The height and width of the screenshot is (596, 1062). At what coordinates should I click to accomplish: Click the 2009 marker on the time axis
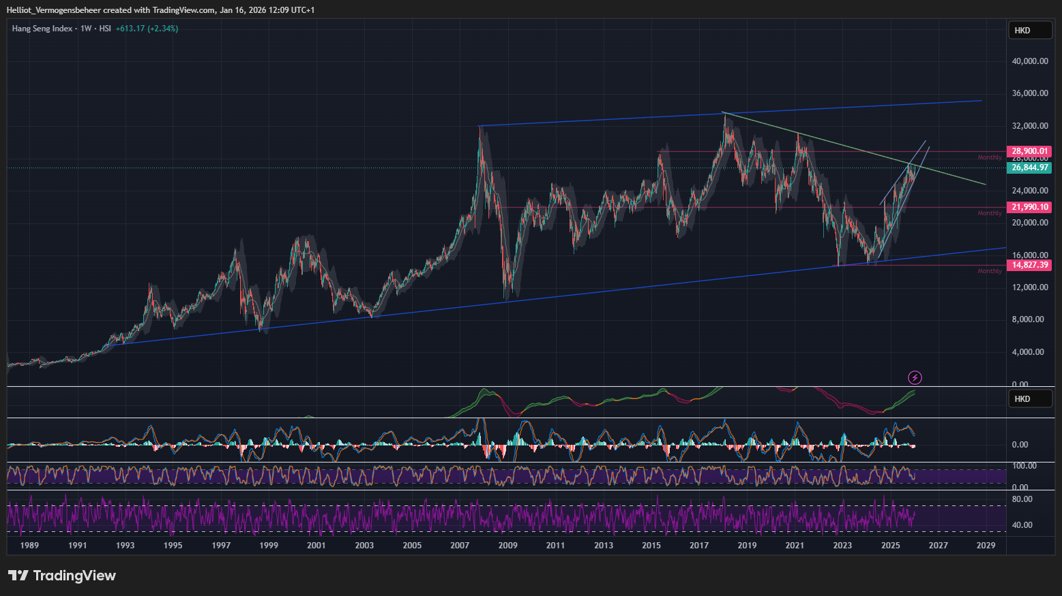tap(507, 546)
